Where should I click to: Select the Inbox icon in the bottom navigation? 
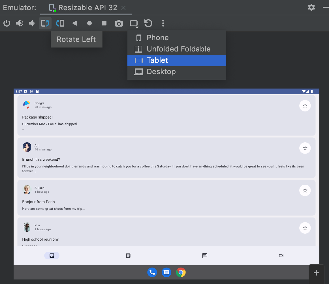tap(52, 255)
